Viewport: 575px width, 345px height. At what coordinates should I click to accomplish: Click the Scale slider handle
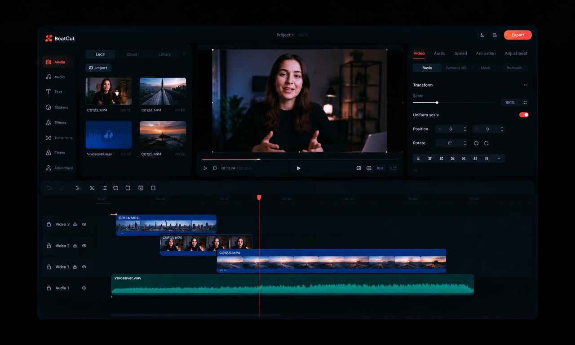[x=437, y=102]
